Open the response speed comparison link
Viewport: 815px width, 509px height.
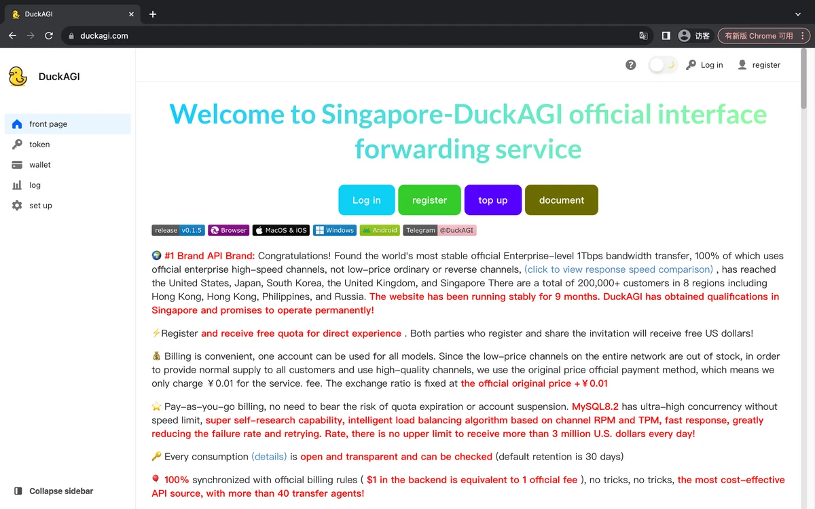pyautogui.click(x=619, y=269)
